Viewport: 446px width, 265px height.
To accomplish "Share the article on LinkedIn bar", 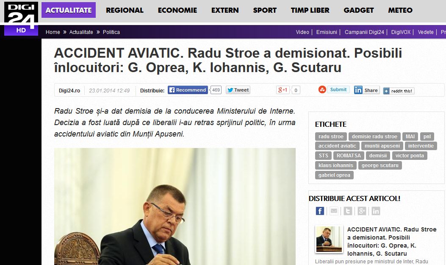I will (x=366, y=90).
